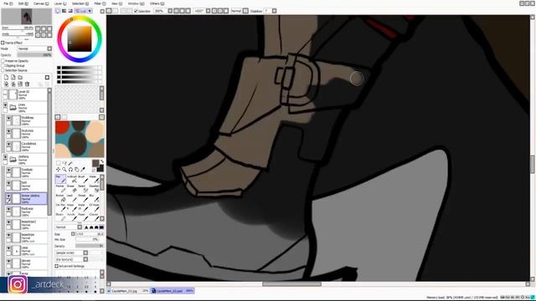Select the flattest brush edge shape
Viewport: 536px width, 301px height.
(101, 227)
